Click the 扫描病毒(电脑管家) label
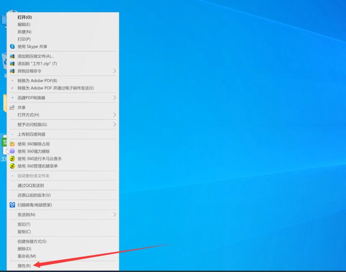The image size is (346, 272). pyautogui.click(x=35, y=205)
